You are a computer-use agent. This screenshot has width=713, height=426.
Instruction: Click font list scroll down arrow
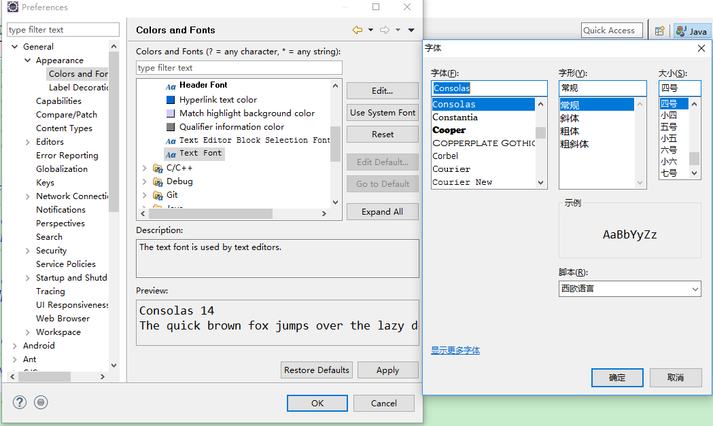click(x=540, y=182)
